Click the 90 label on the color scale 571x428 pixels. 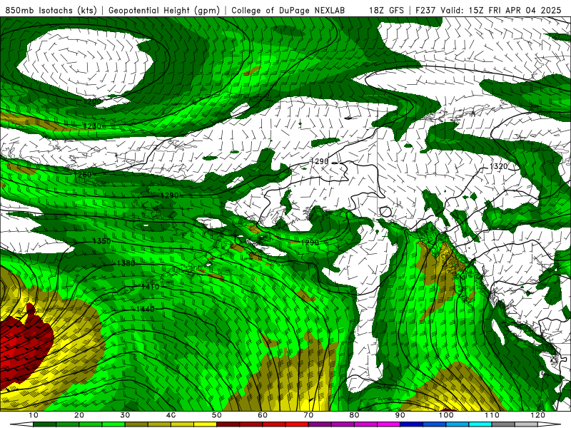coord(400,415)
